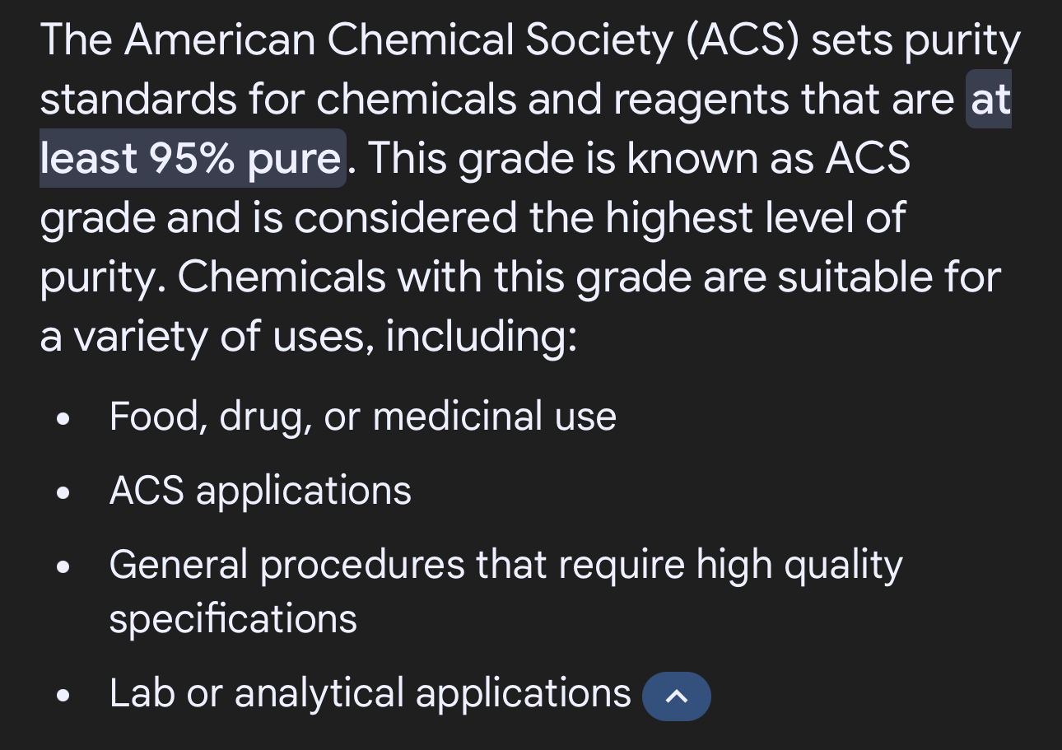Select "Lab or analytical applications" list item
Screen dimensions: 1062x750
[x=370, y=693]
